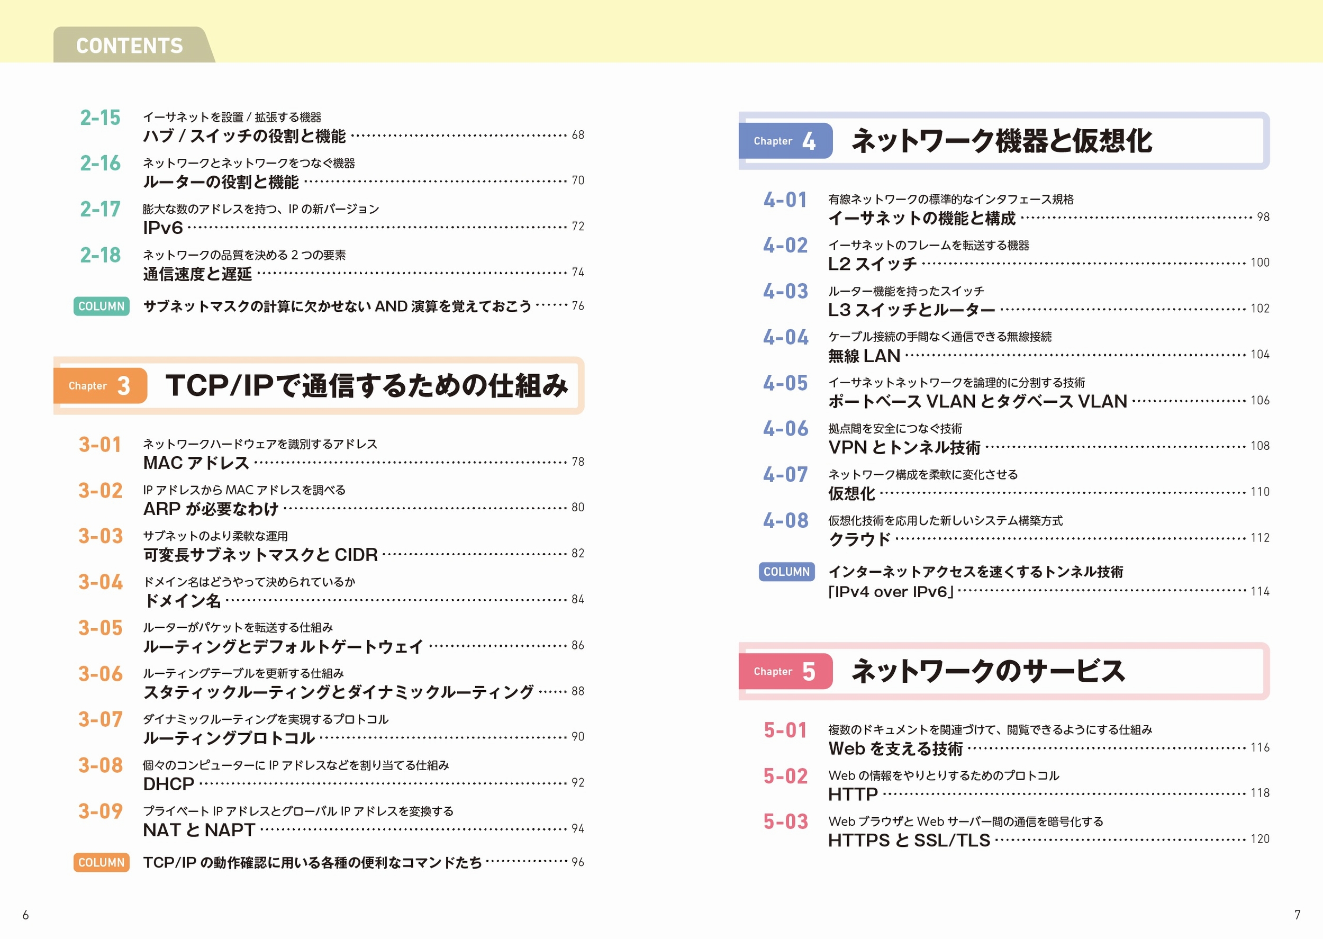Select entry 2-18 通信速度と遅延

(332, 264)
